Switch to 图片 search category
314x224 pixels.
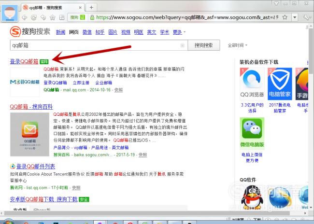point(113,32)
